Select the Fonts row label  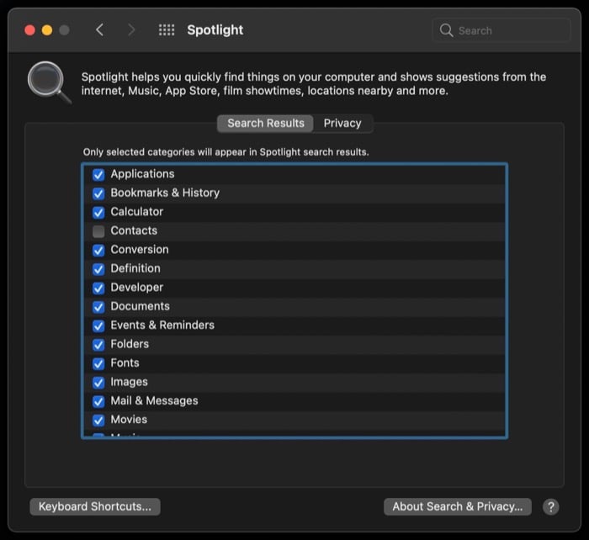(125, 363)
